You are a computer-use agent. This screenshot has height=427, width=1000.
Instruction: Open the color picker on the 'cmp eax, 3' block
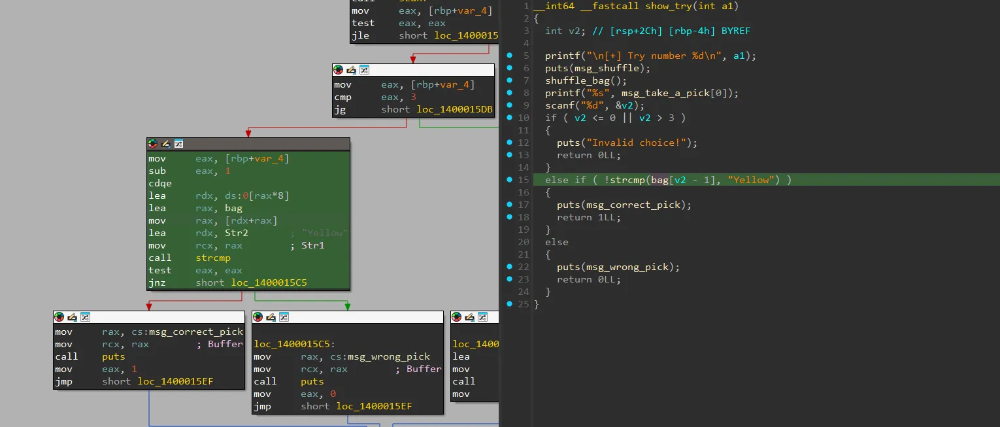point(338,70)
